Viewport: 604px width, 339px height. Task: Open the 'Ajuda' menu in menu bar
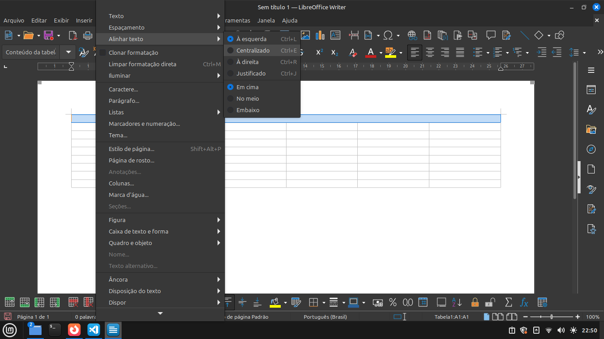pyautogui.click(x=290, y=20)
